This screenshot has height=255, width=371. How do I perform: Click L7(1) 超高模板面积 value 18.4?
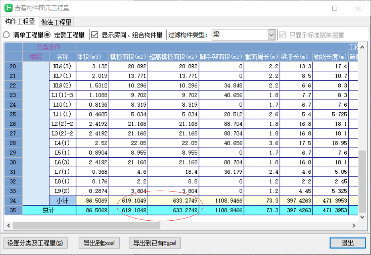tap(174, 172)
